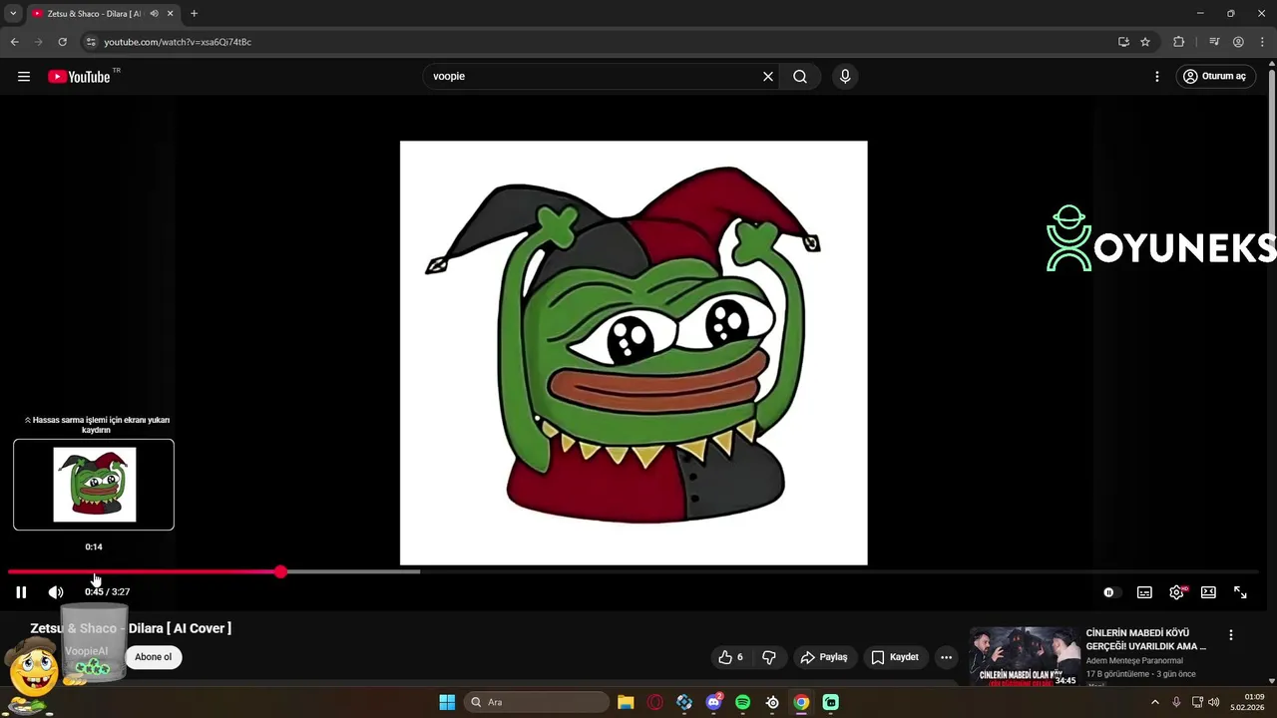Click the Paylaş share button
This screenshot has height=718, width=1277.
tap(824, 657)
